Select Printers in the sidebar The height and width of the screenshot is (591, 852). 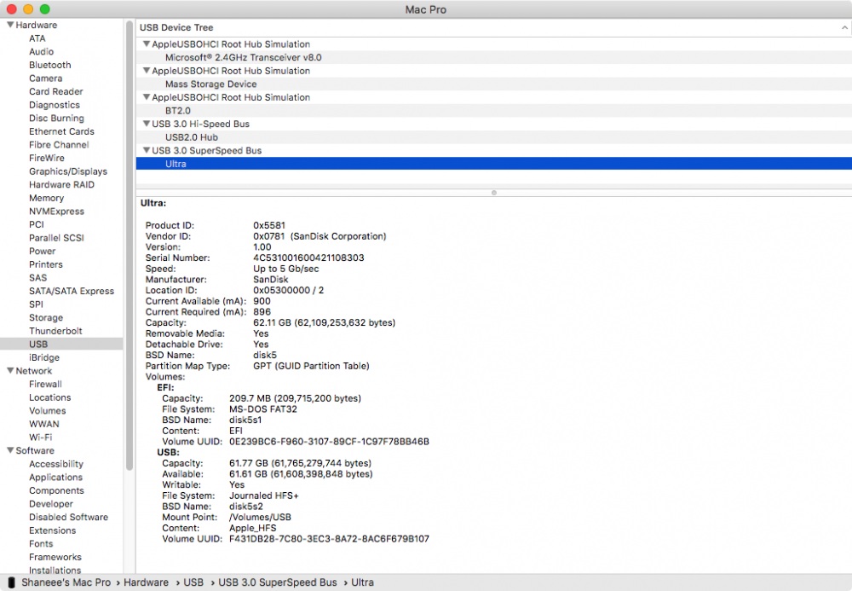46,264
